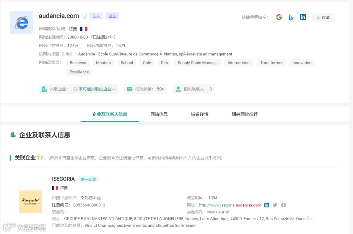Switch to 域名详情 tab
Image resolution: width=353 pixels, height=234 pixels.
click(x=199, y=114)
